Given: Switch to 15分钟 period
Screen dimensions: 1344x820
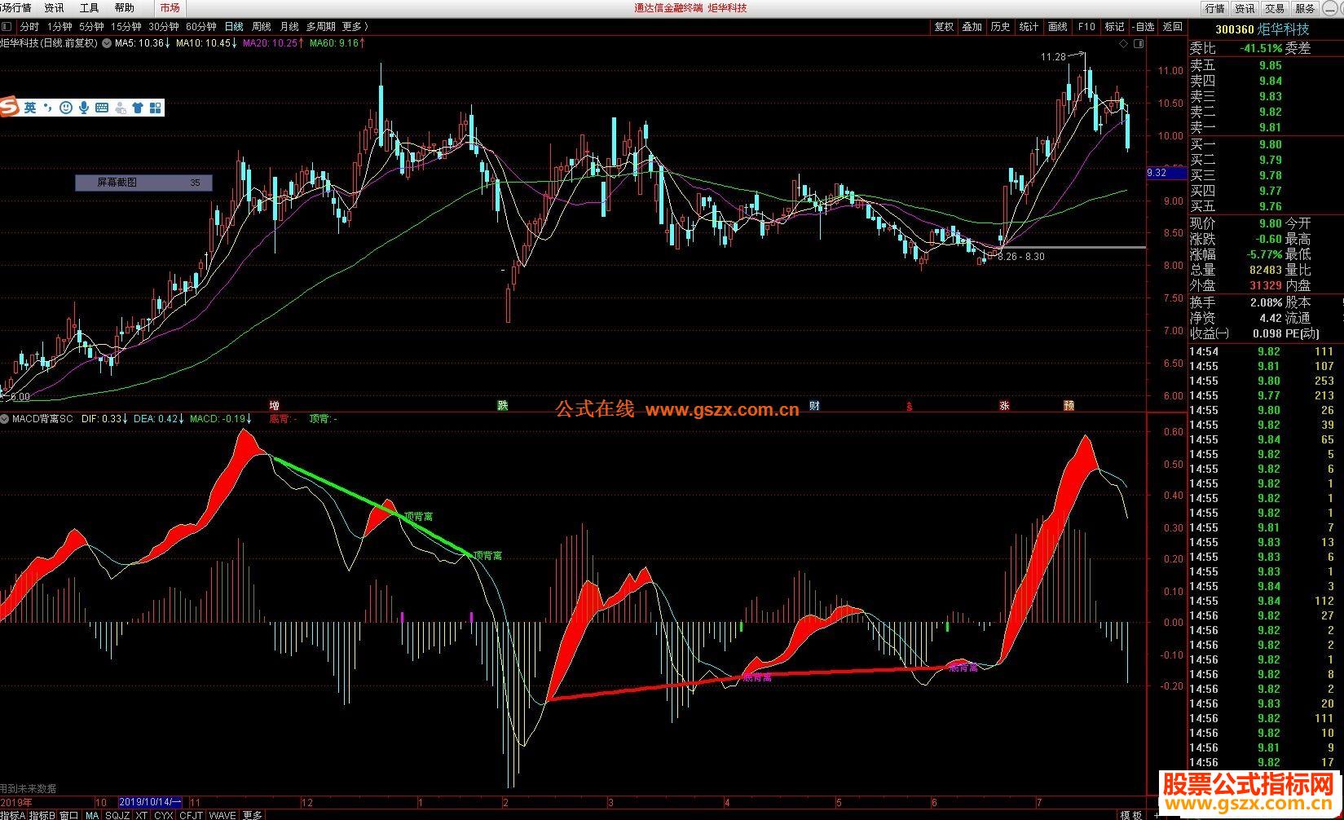Looking at the screenshot, I should click(x=126, y=27).
